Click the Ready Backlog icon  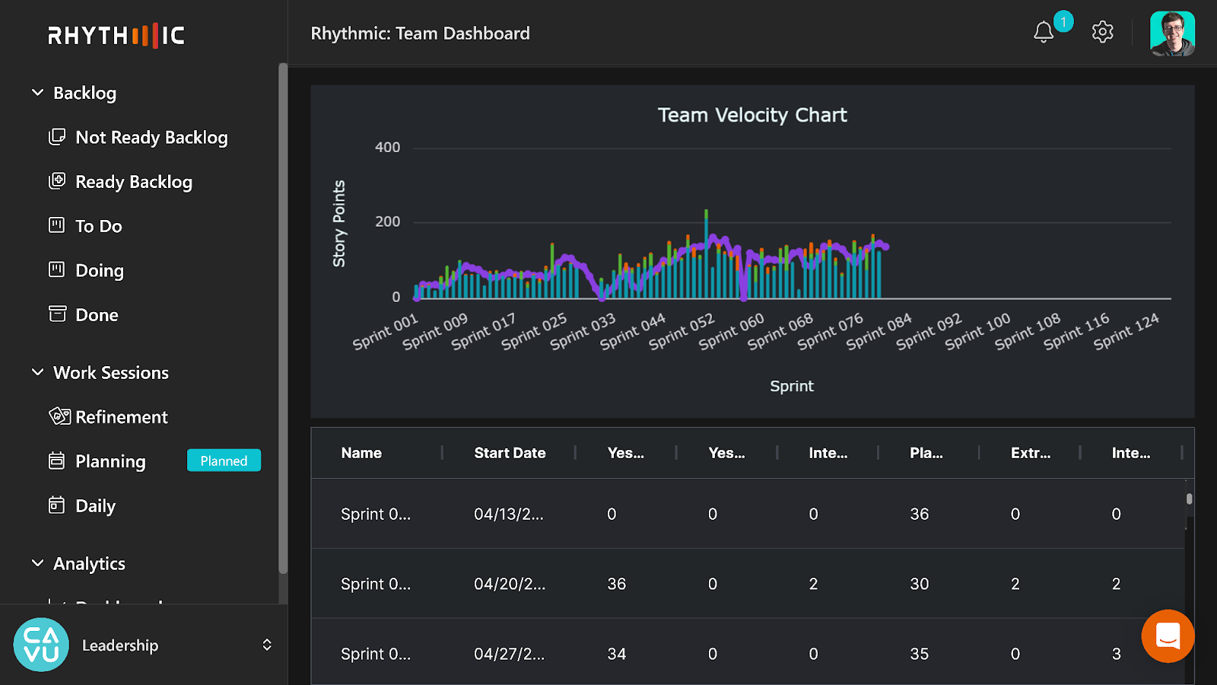tap(57, 181)
